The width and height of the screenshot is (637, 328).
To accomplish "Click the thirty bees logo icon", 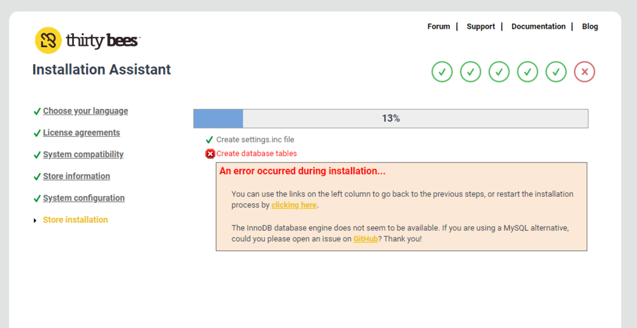I will click(x=48, y=41).
